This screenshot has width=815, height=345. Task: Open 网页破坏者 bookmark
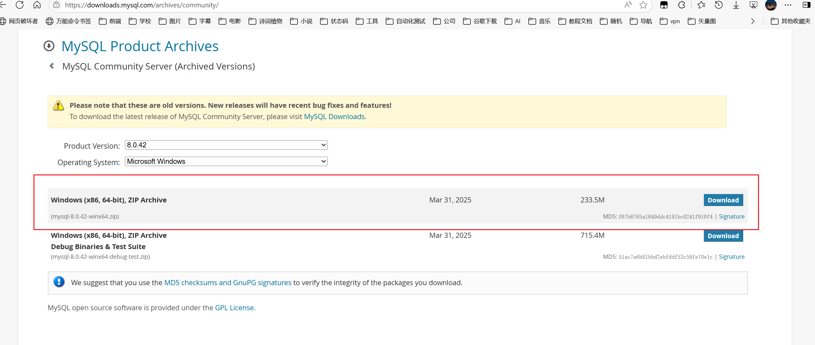point(19,21)
